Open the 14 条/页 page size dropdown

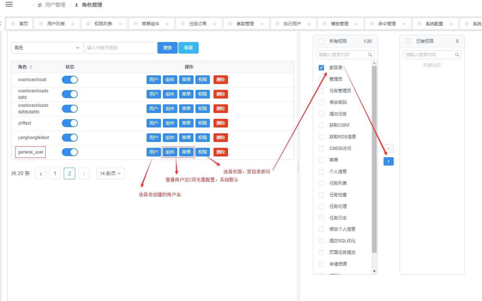(x=111, y=174)
